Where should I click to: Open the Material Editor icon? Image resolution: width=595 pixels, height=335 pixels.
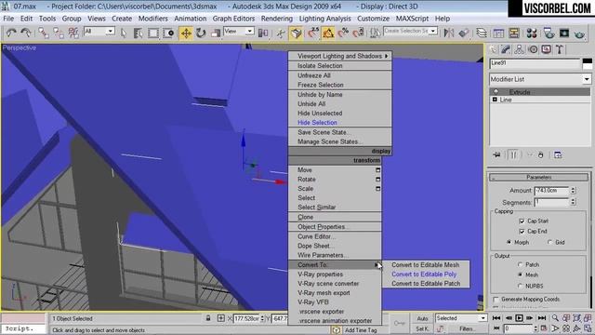(x=531, y=33)
